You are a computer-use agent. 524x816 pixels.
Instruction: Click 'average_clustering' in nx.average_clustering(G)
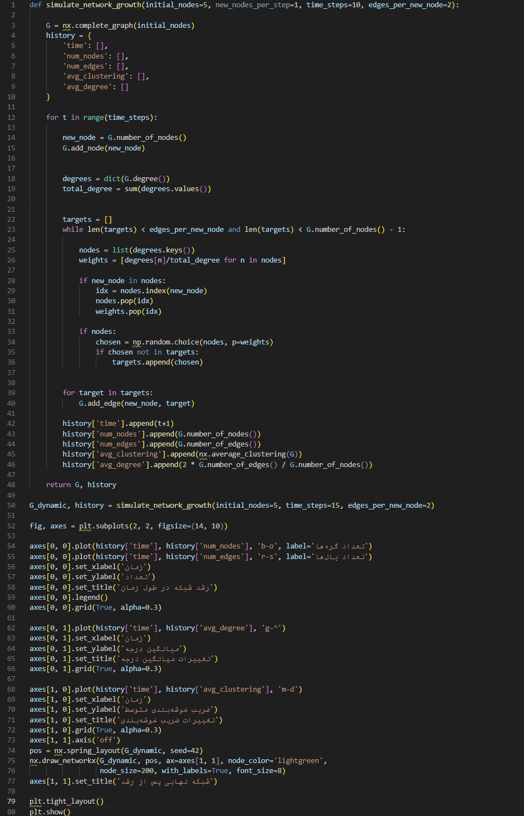[248, 454]
